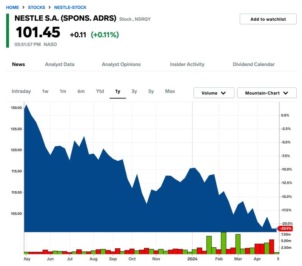
Task: Select the 1m chart range
Action: (63, 91)
